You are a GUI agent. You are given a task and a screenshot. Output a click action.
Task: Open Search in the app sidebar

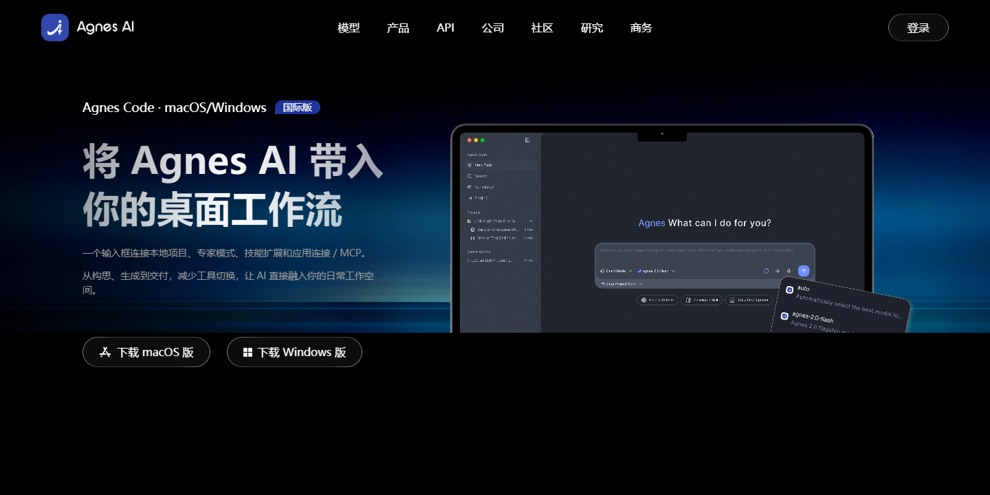coord(500,176)
